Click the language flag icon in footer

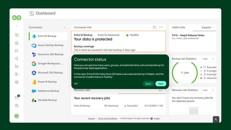151,118
